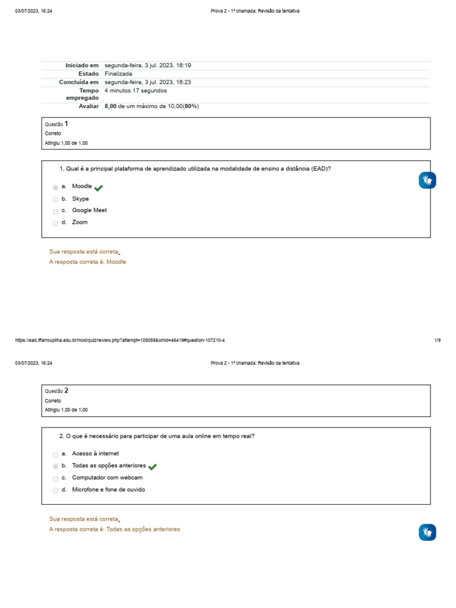Select the Acesso à internet radio button

pos(56,454)
